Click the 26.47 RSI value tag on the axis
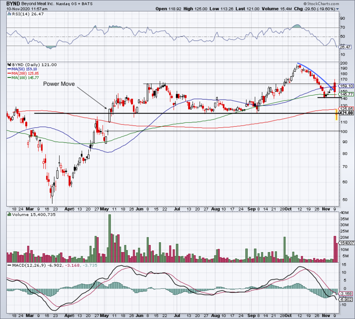Viewport: 355px width, 319px height. tap(345, 47)
